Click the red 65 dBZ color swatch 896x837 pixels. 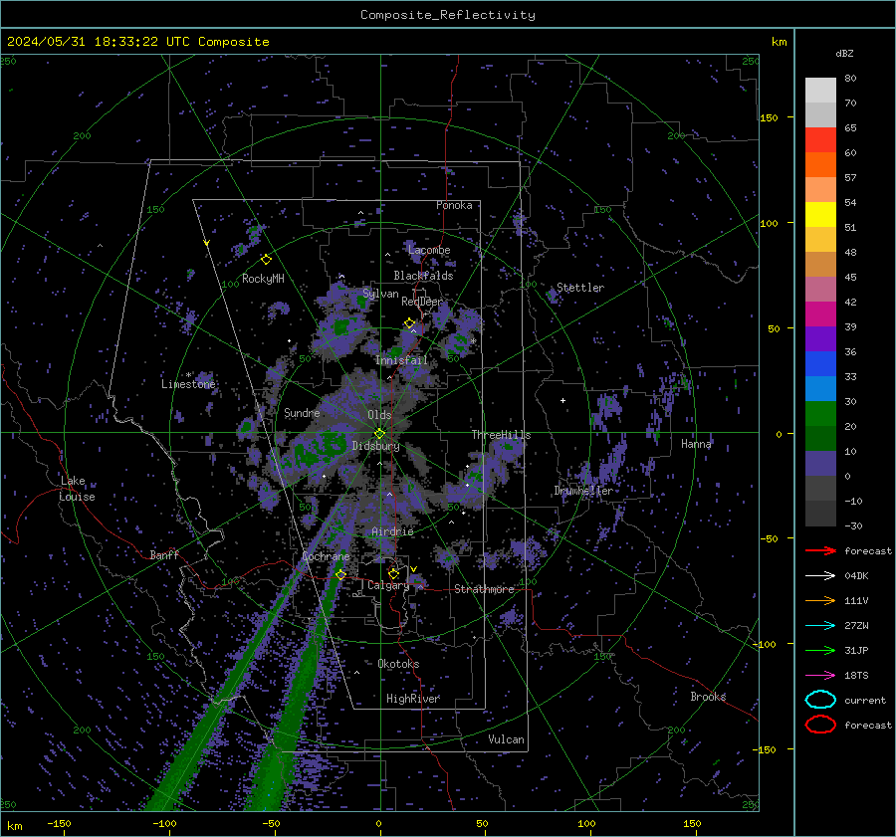tap(820, 139)
